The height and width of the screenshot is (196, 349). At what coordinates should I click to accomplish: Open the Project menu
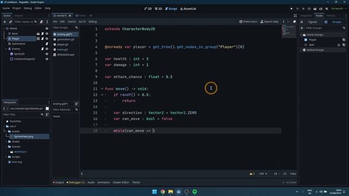point(16,8)
